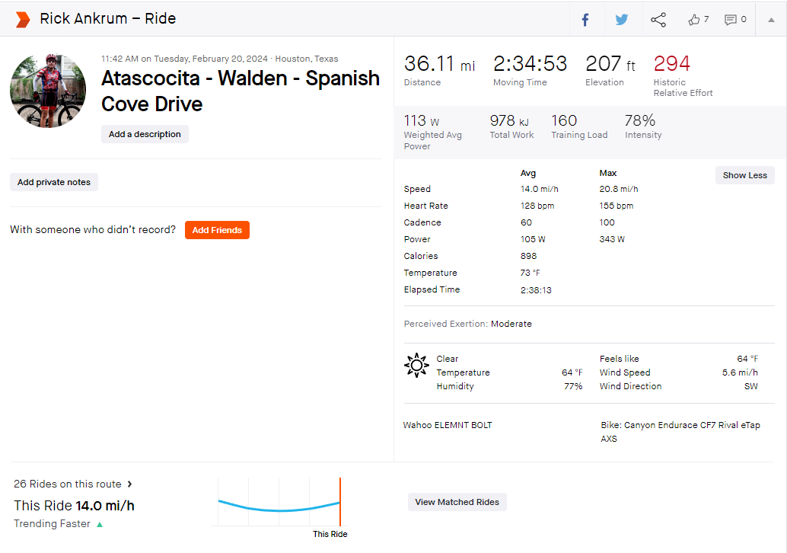Screen dimensions: 787x553
Task: Click the ride title Atascocita - Walden
Action: point(241,91)
